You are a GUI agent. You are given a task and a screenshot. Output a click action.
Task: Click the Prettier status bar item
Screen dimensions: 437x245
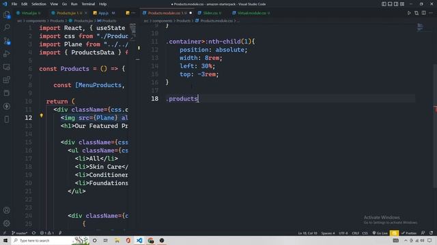pyautogui.click(x=409, y=233)
